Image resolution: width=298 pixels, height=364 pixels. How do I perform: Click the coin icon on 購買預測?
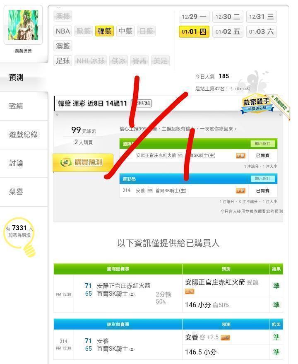[65, 162]
